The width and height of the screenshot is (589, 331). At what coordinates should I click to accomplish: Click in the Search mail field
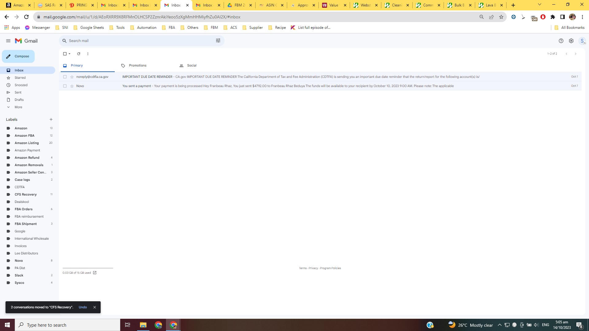(141, 41)
